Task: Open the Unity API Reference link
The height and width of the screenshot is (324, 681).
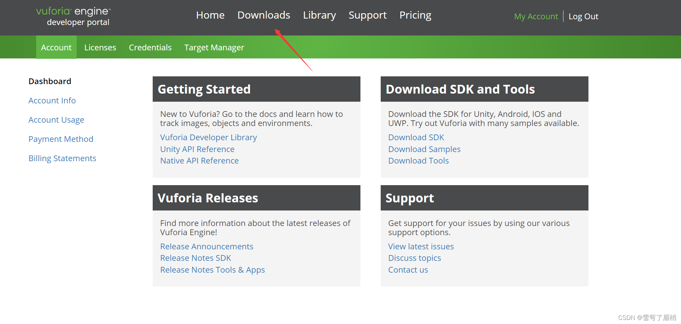Action: click(x=197, y=149)
